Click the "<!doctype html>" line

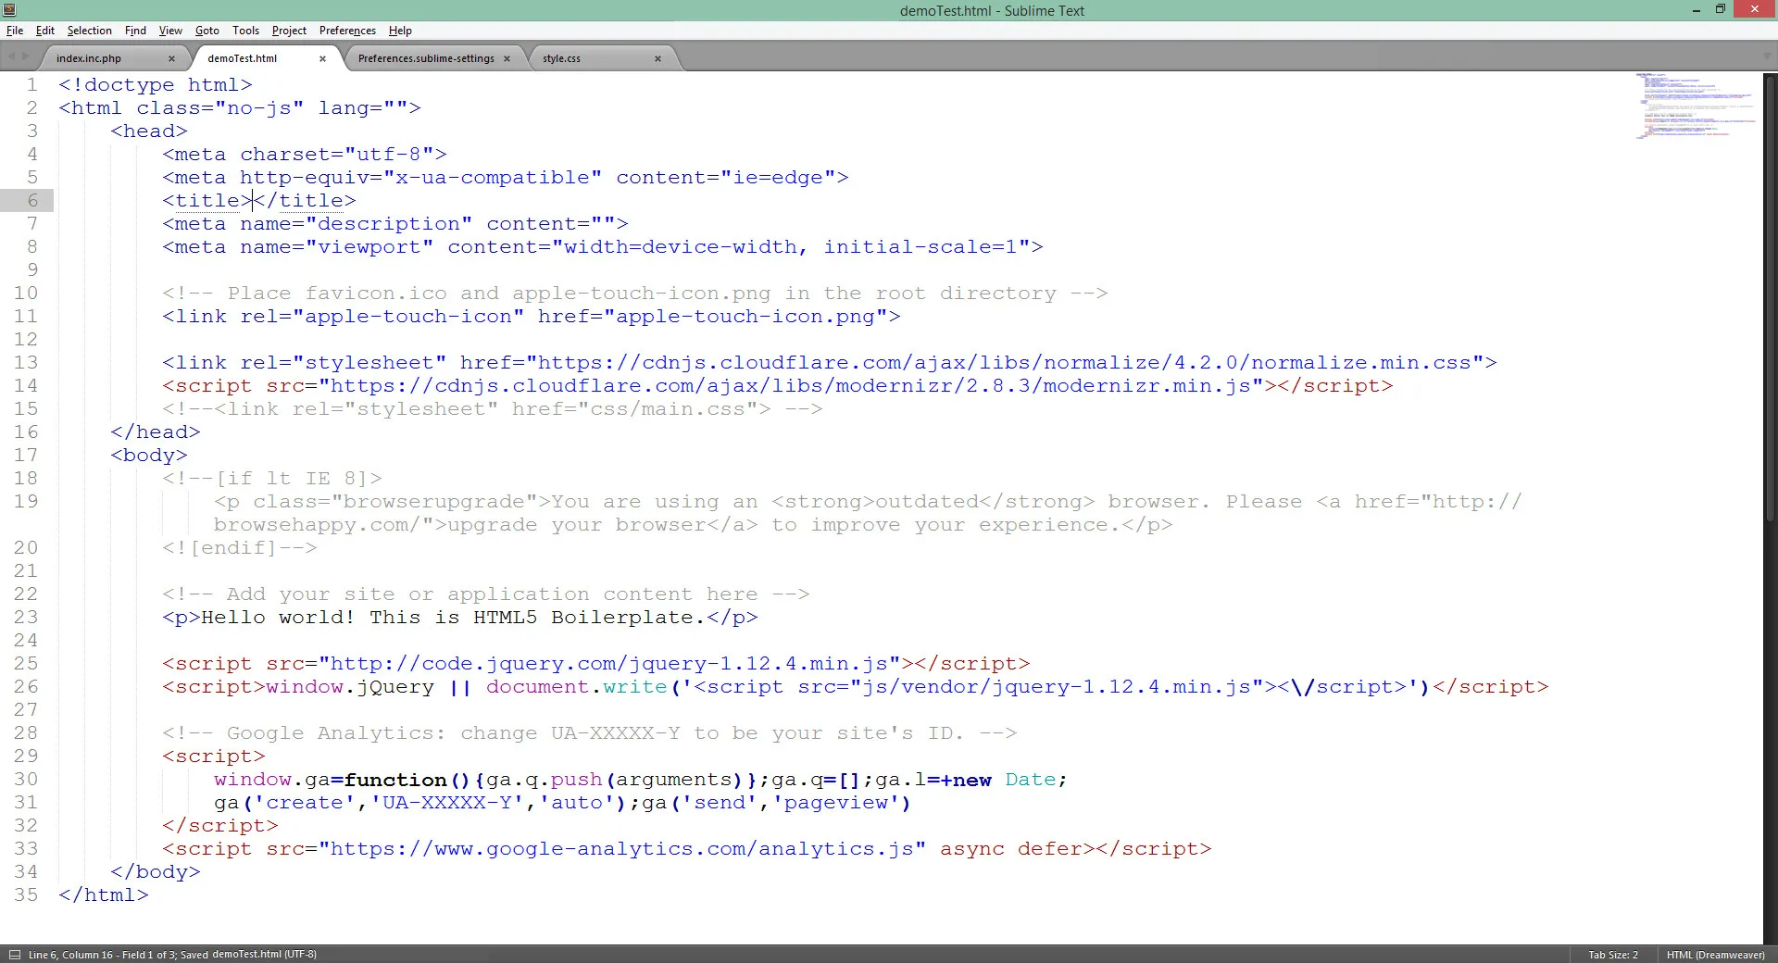click(x=156, y=85)
